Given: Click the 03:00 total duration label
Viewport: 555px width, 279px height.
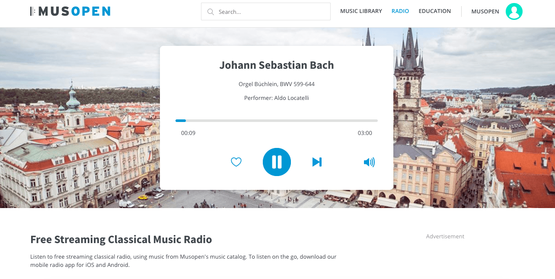Looking at the screenshot, I should [x=365, y=133].
